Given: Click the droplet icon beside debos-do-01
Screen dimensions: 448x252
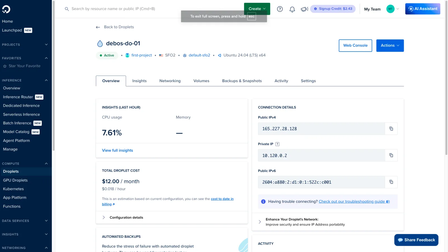Looking at the screenshot, I should click(100, 43).
